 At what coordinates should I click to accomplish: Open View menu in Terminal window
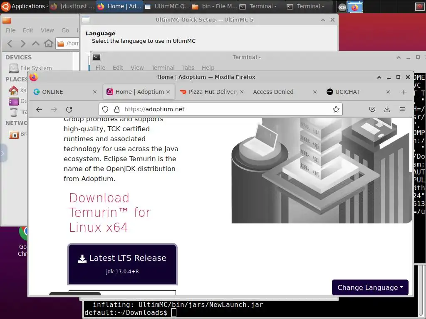coord(137,68)
